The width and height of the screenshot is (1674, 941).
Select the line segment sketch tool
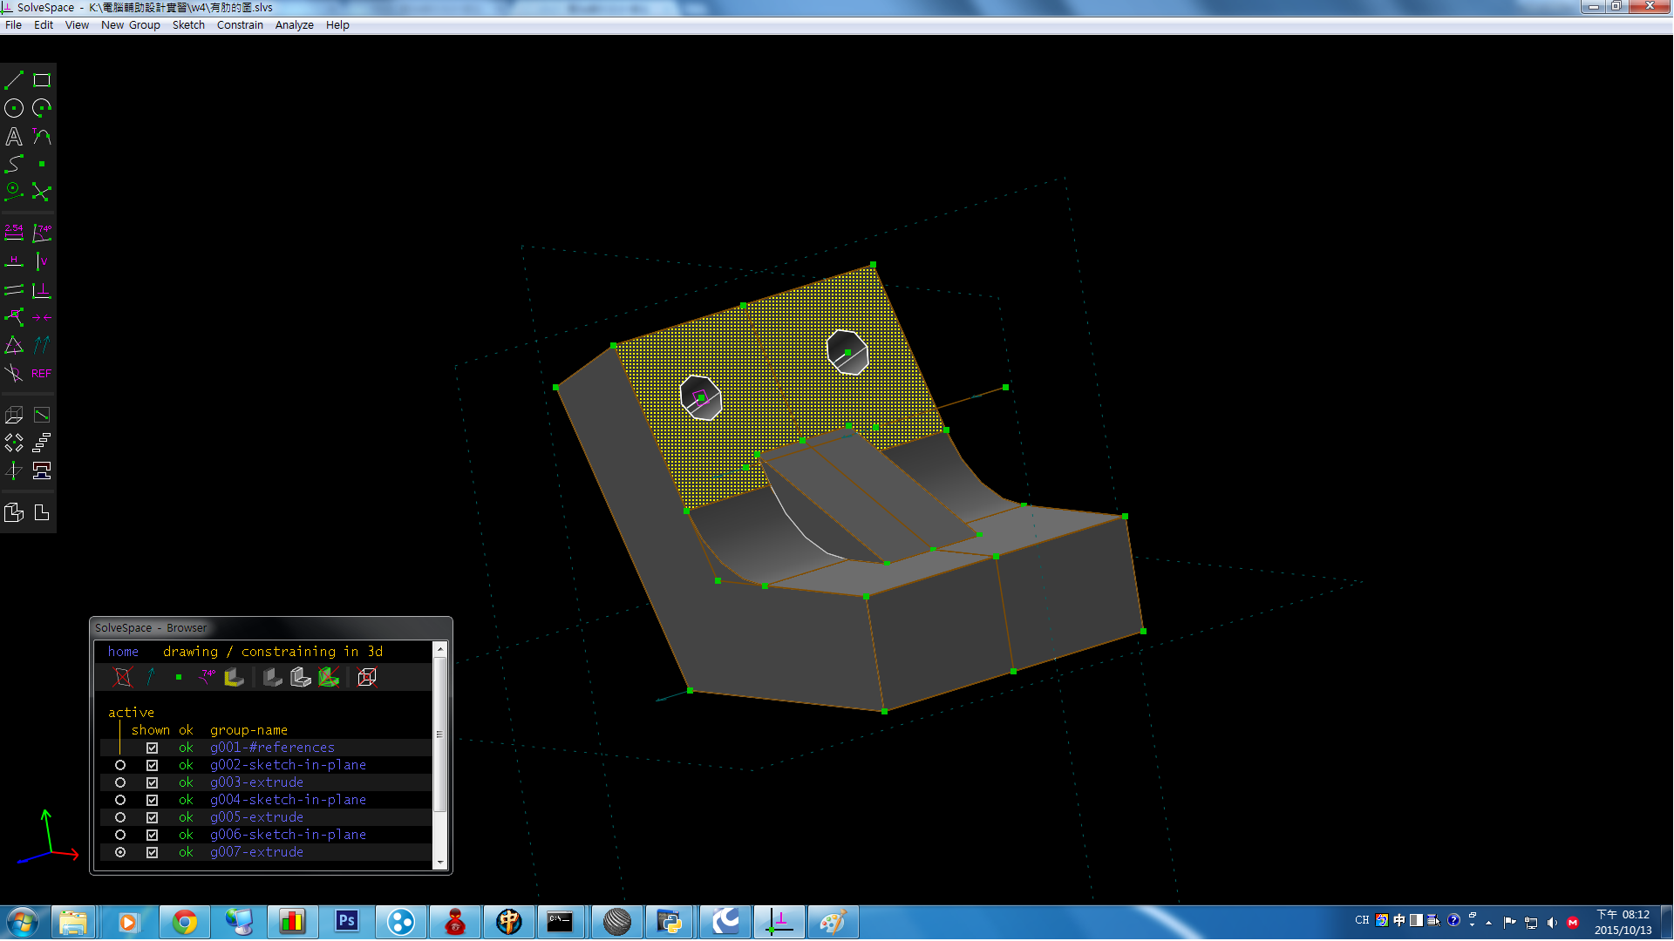pyautogui.click(x=14, y=80)
